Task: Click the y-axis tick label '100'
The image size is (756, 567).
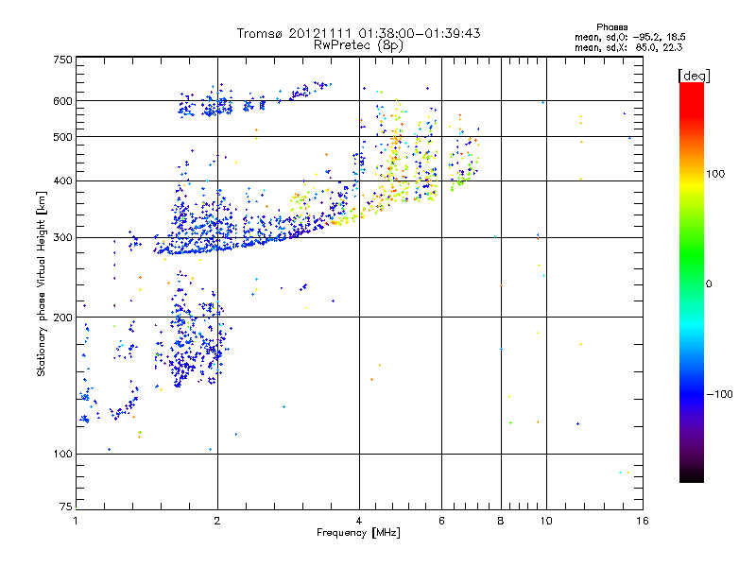Action: coord(63,455)
